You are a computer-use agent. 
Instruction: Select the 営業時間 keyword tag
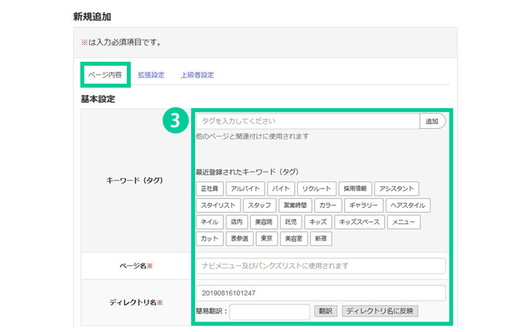coord(293,205)
